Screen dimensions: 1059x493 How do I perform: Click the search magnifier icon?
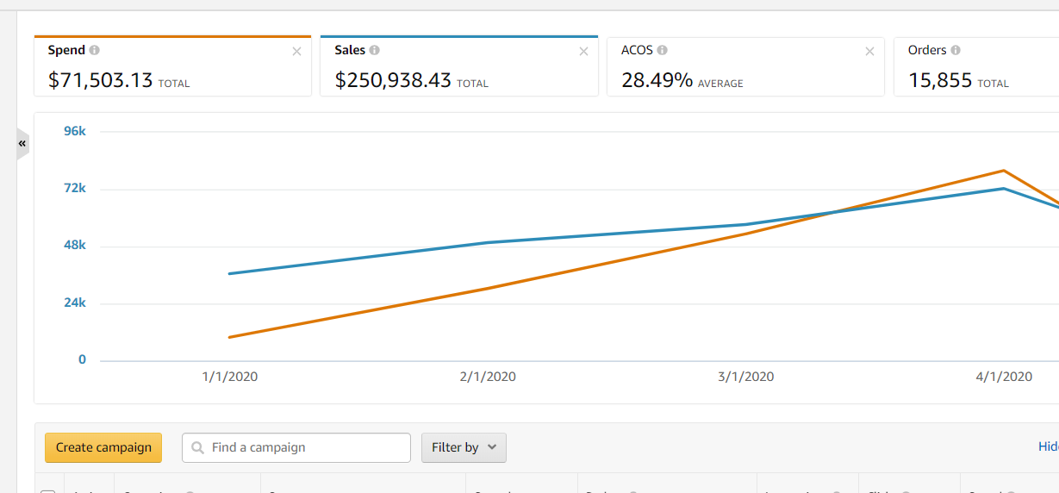pyautogui.click(x=198, y=447)
